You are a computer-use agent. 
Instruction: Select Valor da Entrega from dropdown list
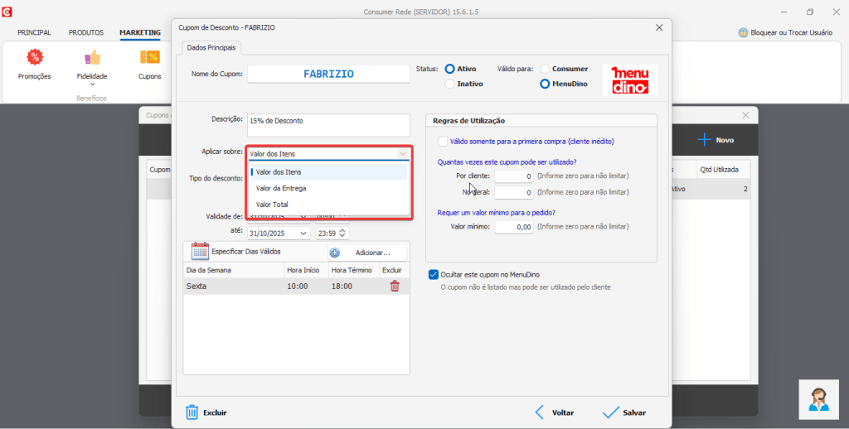(x=281, y=188)
